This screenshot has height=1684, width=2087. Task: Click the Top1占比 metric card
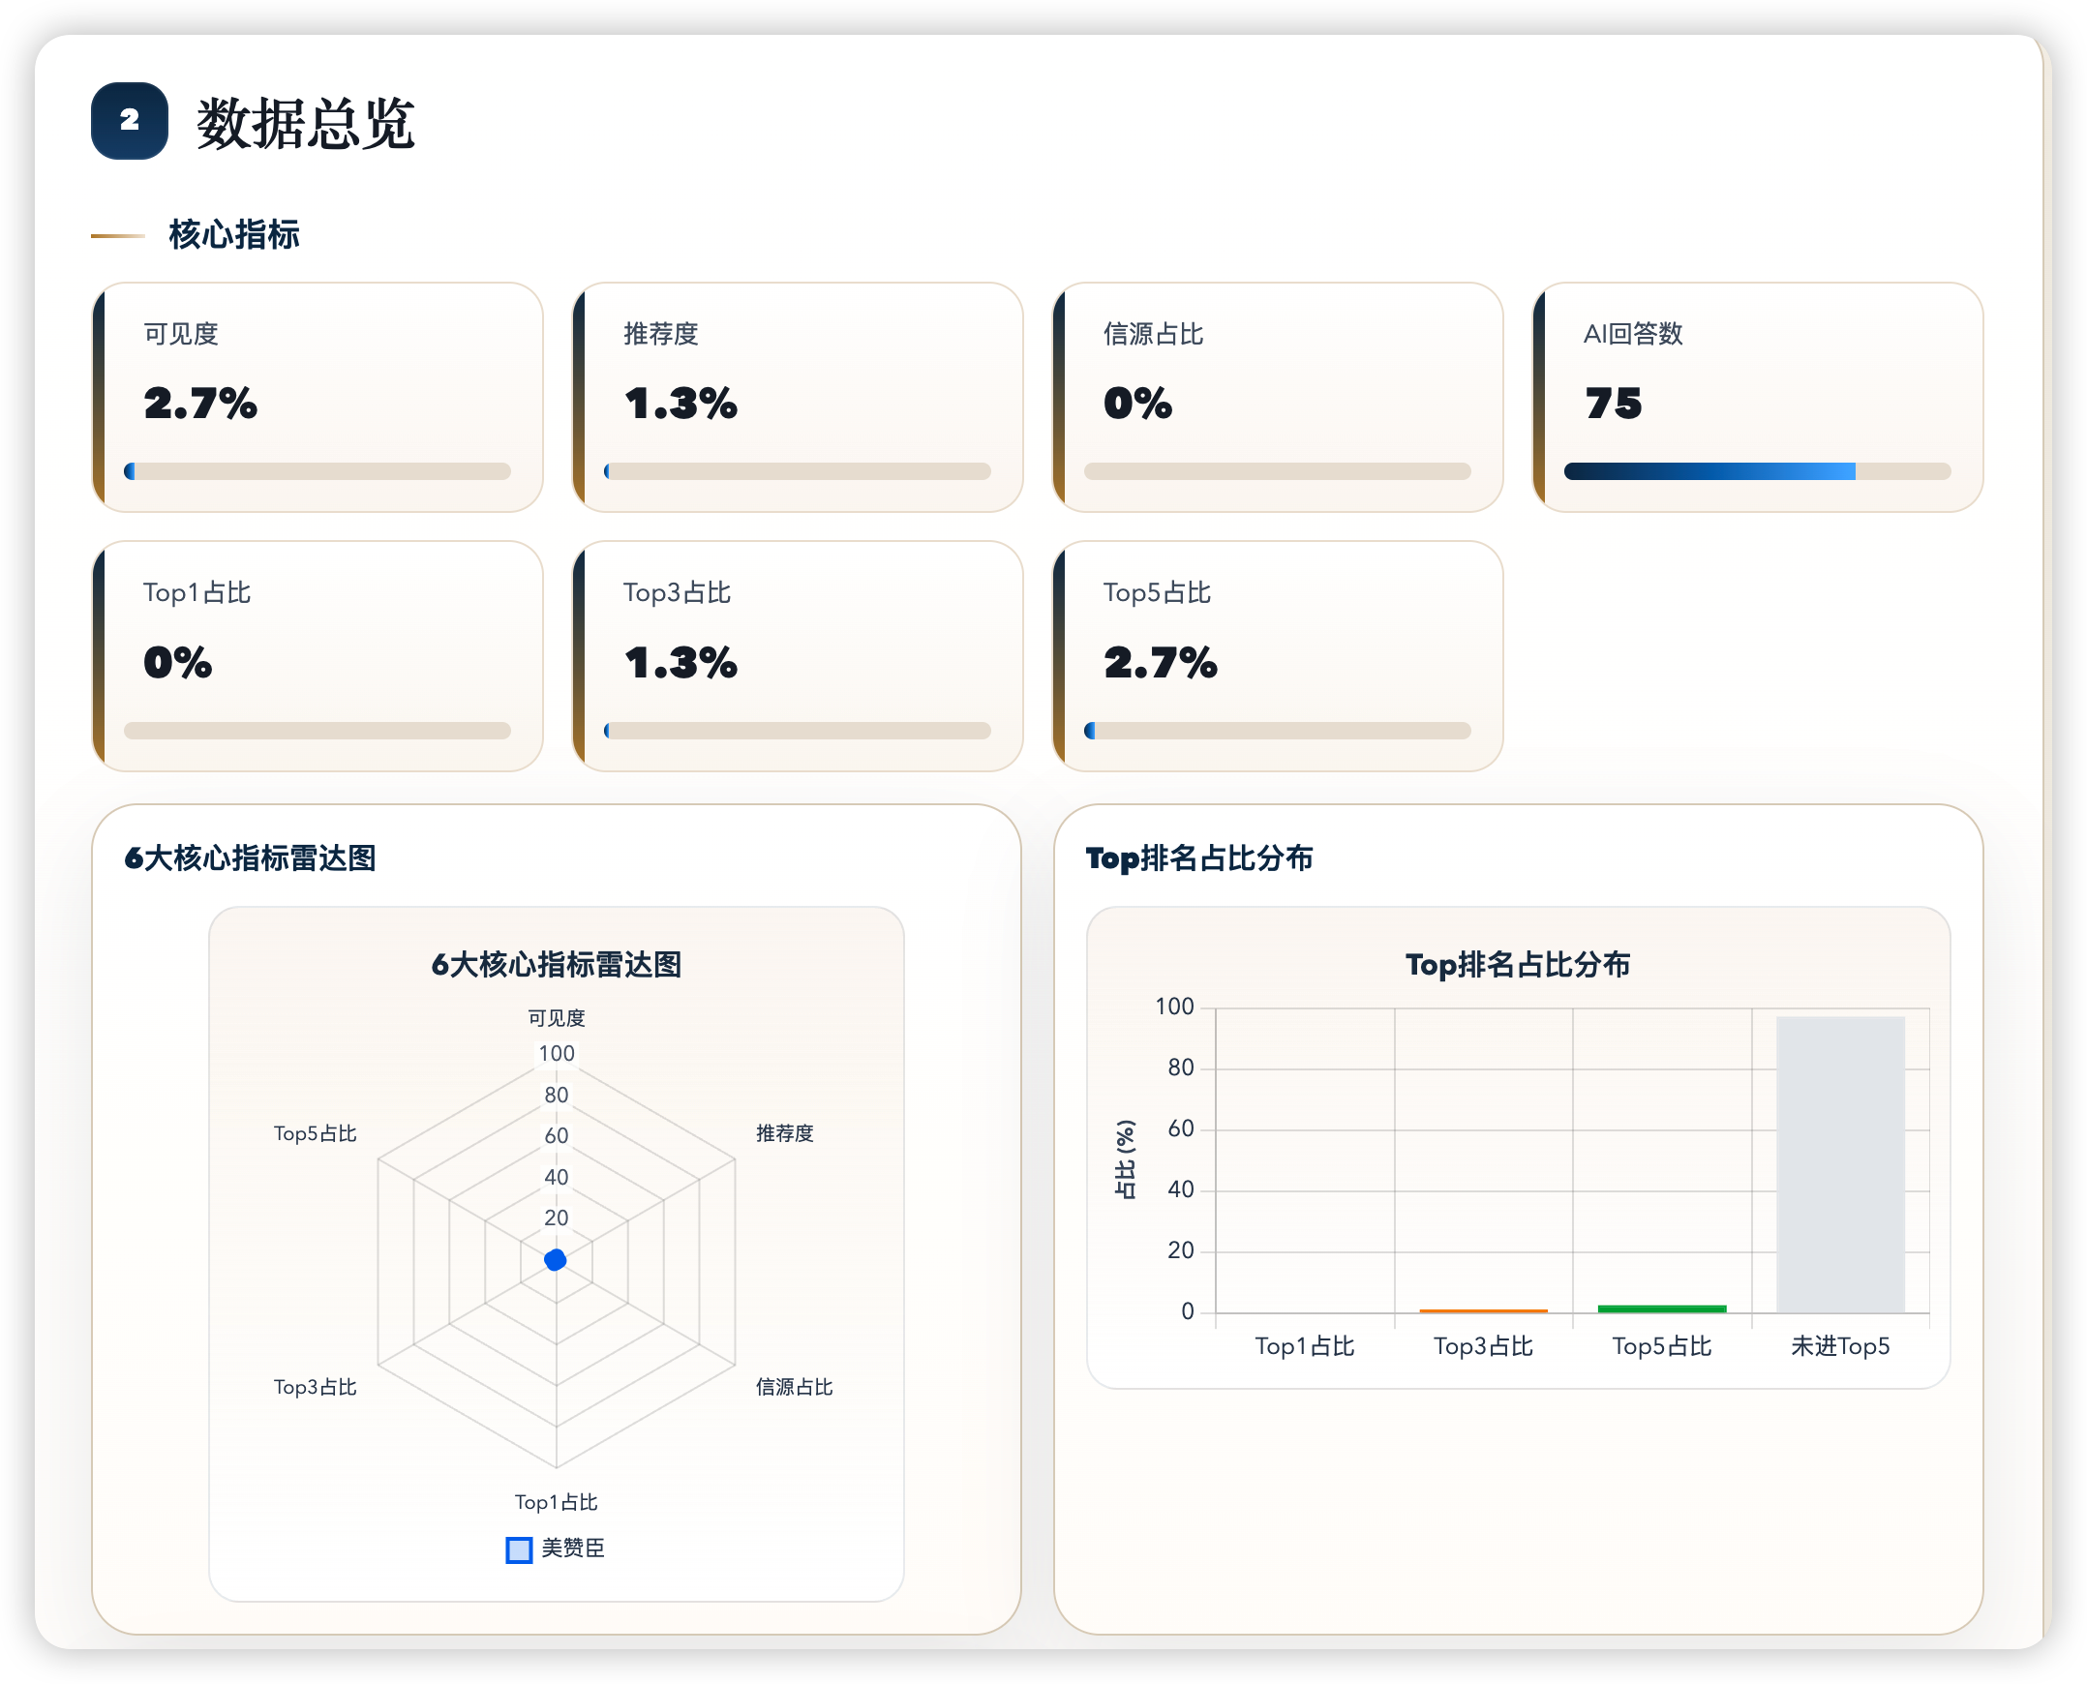(318, 656)
